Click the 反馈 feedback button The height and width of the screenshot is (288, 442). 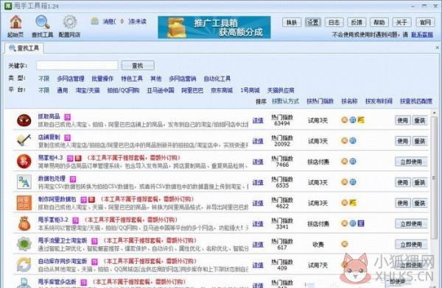tap(357, 22)
